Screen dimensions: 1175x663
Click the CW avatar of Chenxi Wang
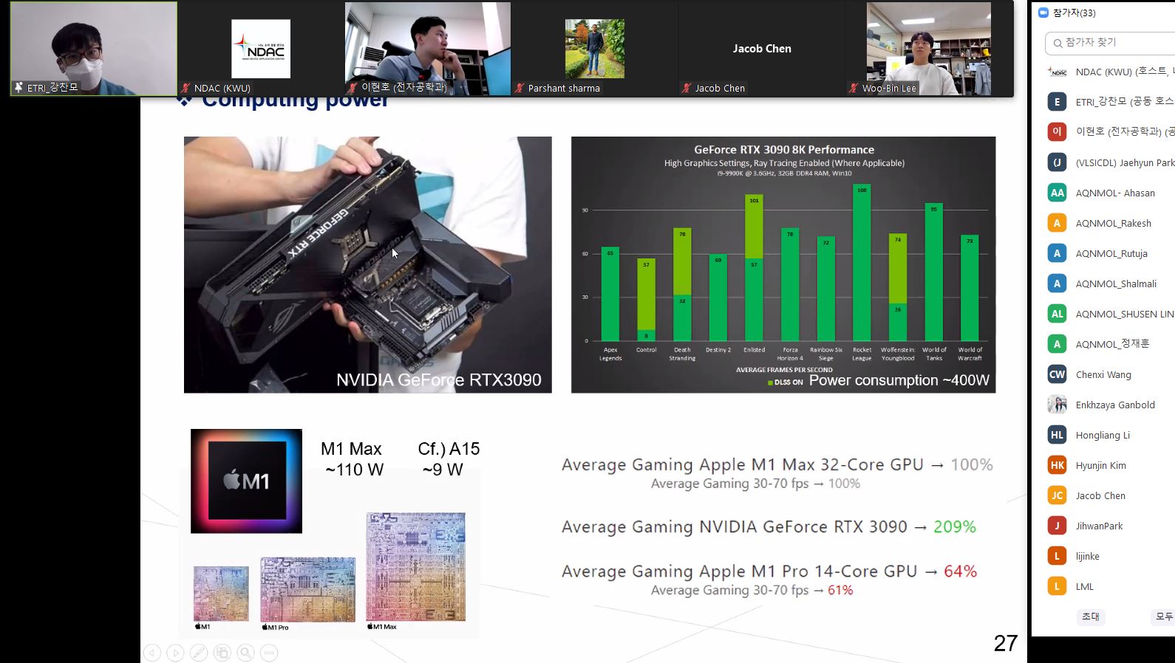coord(1057,374)
